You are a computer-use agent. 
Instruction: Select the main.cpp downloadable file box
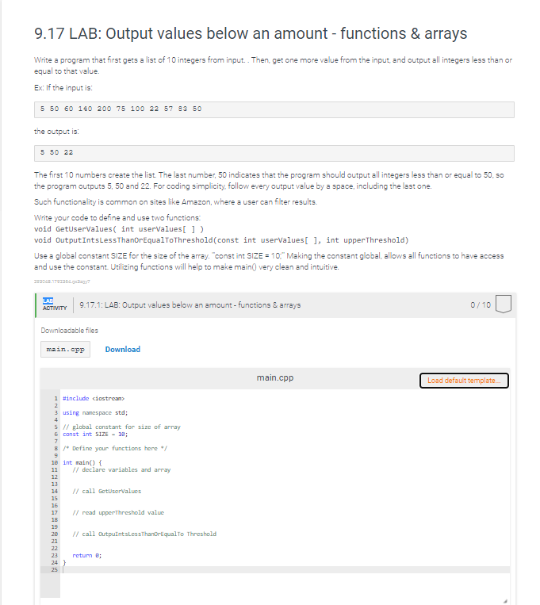tap(65, 349)
